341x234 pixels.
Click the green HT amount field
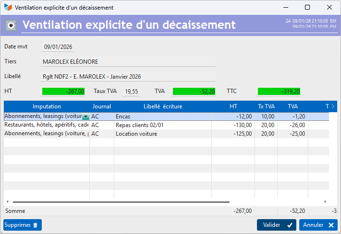coord(63,91)
